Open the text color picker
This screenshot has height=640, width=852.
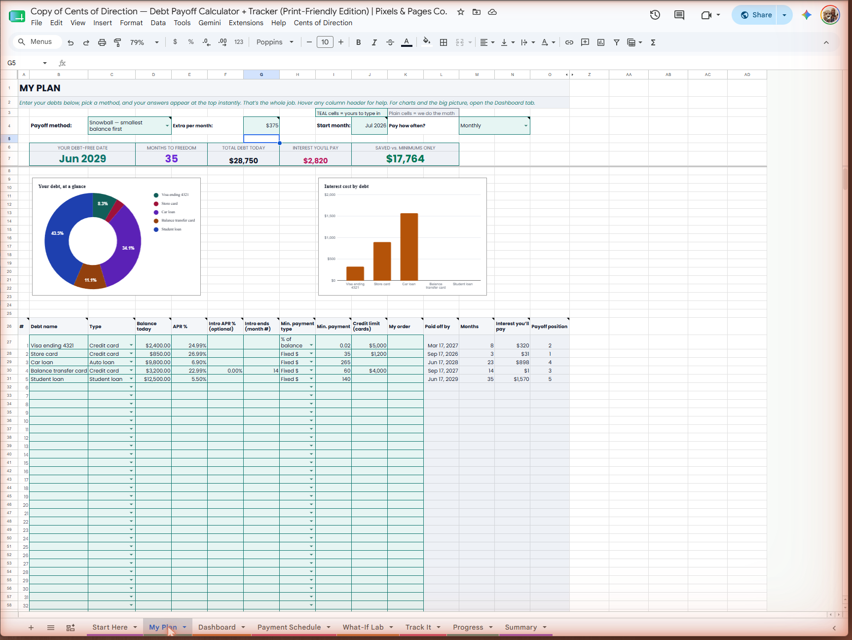(407, 42)
